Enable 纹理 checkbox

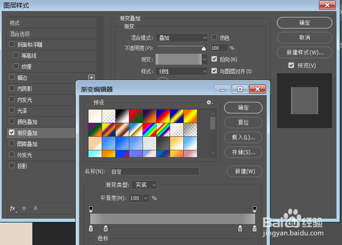pos(16,66)
